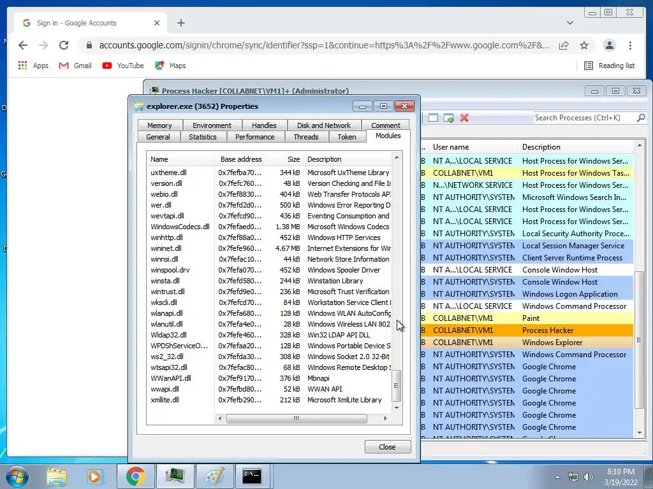Switch to Process Hacker taskbar icon
The width and height of the screenshot is (653, 489).
click(x=175, y=476)
